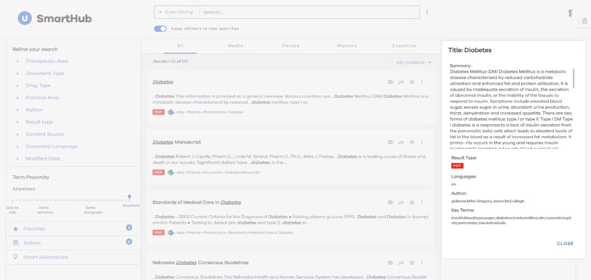Open analytics chart icon for Diabetes Manuscript
Image resolution: width=591 pixels, height=280 pixels.
click(401, 142)
